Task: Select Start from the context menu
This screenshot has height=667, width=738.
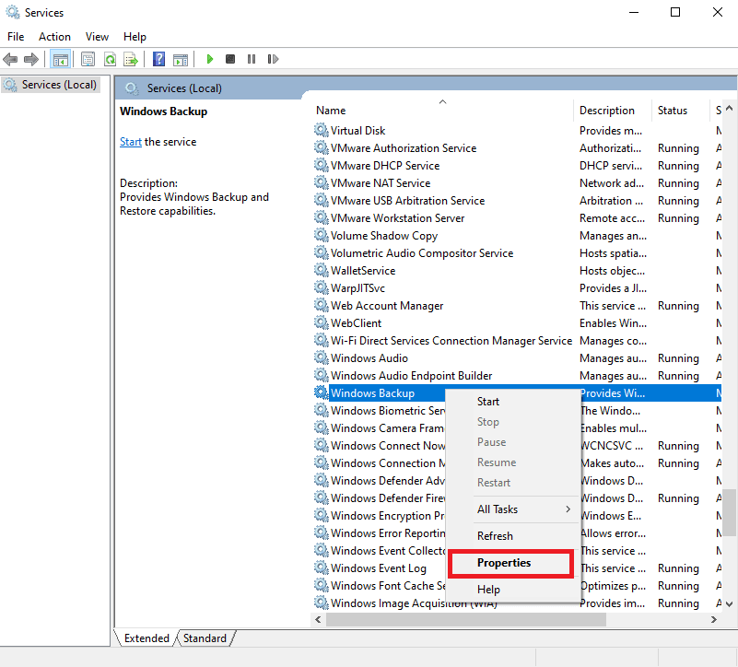Action: point(488,402)
